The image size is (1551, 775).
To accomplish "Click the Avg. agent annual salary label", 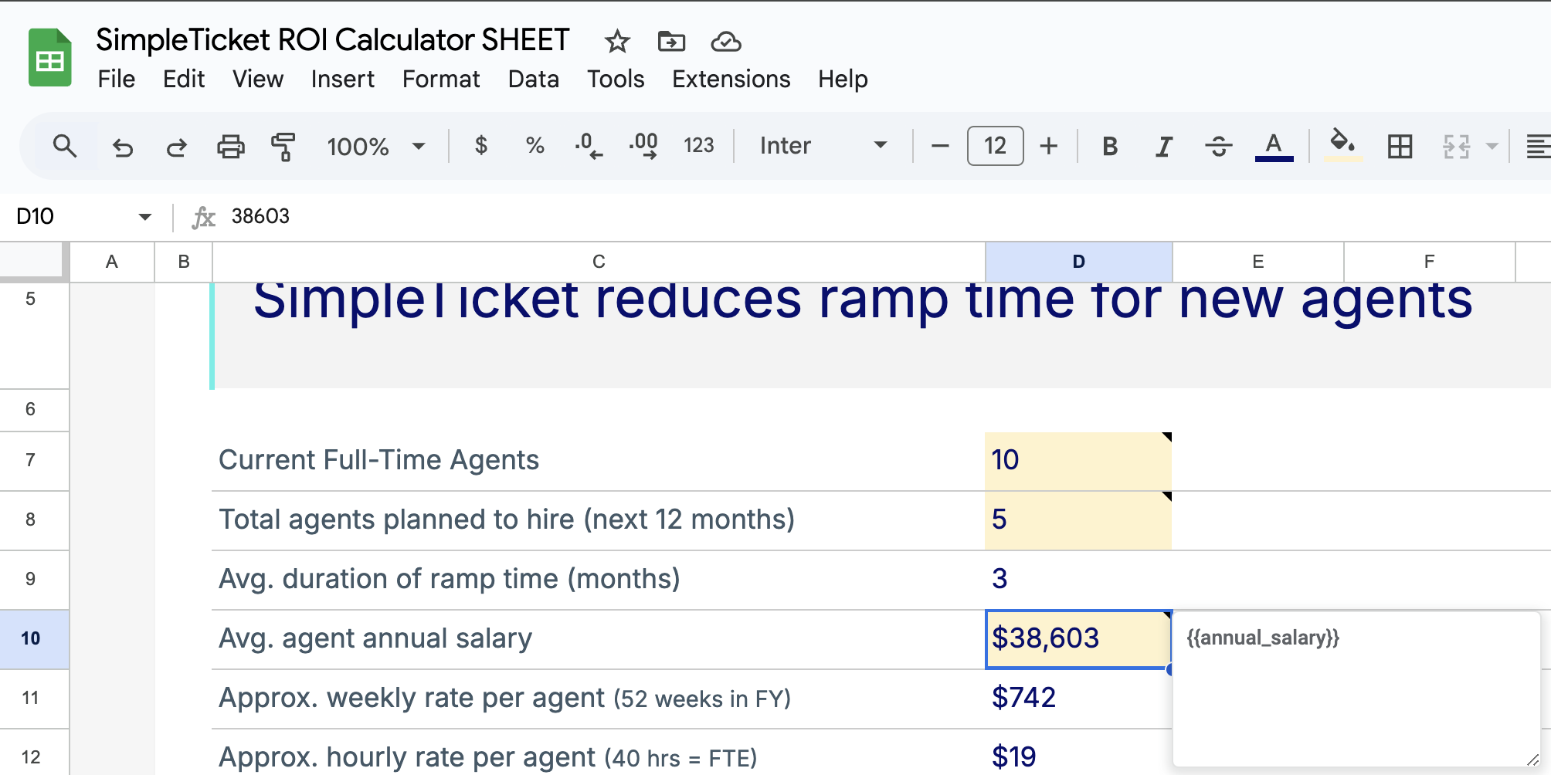I will tap(375, 638).
